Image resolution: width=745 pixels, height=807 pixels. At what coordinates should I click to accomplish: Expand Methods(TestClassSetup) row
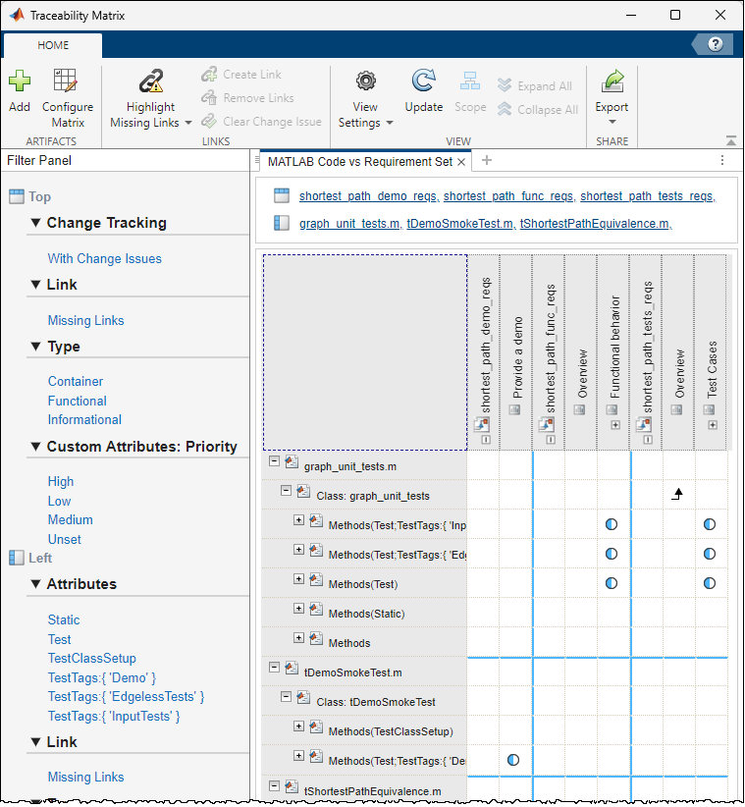pos(298,726)
